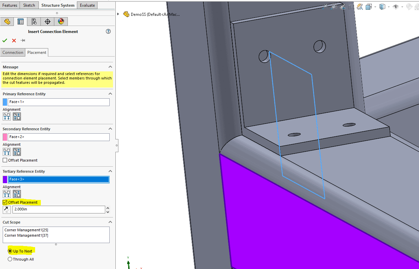
Task: Cancel with the red X icon
Action: coord(14,40)
